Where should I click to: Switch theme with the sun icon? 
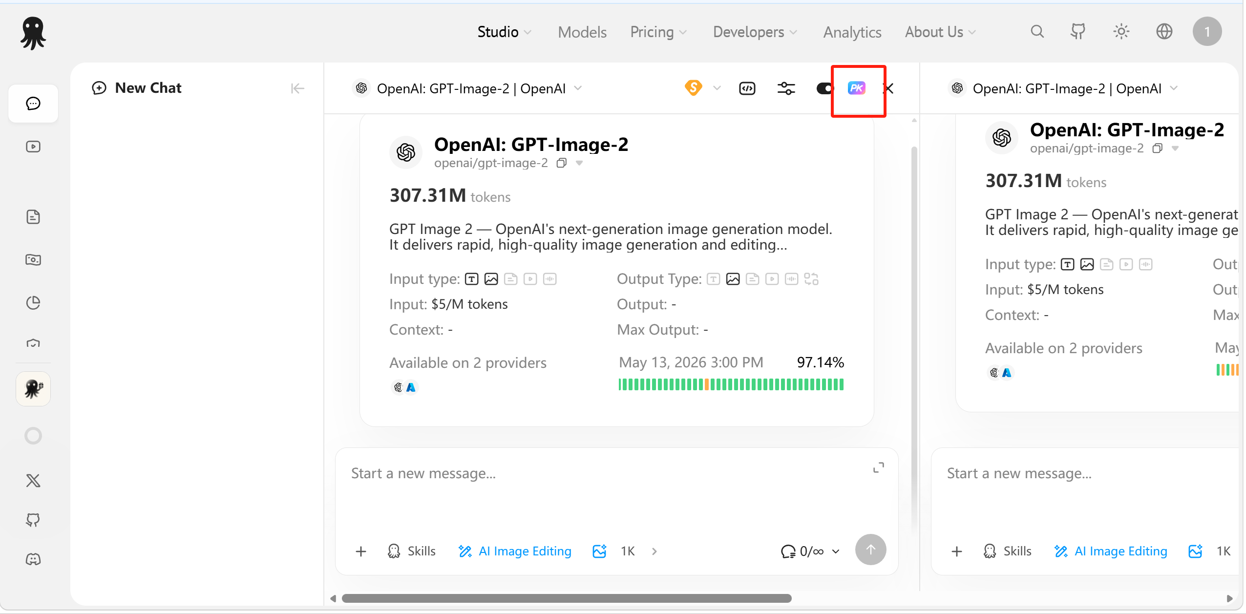pyautogui.click(x=1121, y=32)
